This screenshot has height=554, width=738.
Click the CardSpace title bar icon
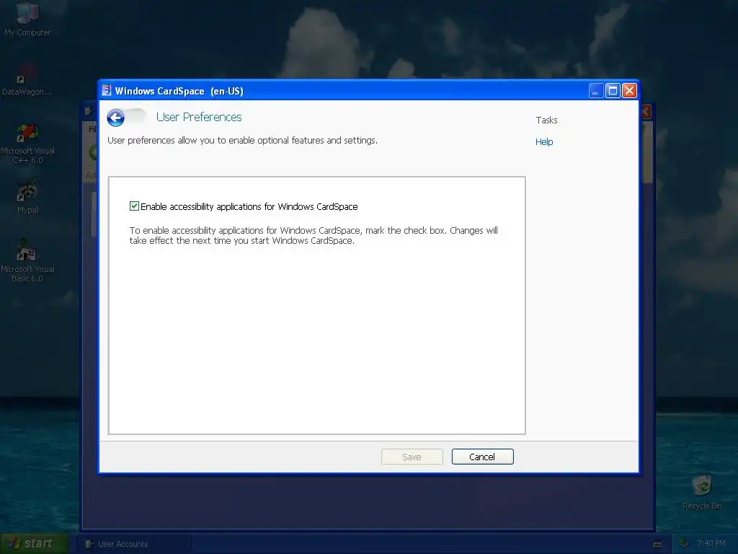pyautogui.click(x=107, y=90)
